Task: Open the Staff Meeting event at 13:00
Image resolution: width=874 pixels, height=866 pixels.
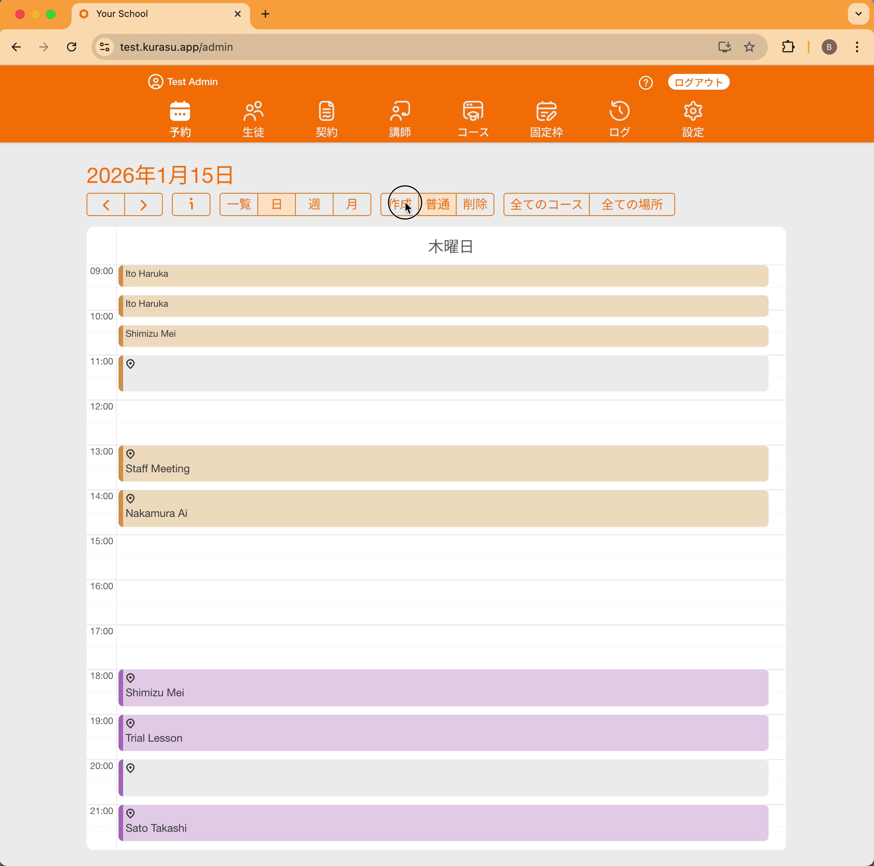Action: coord(443,463)
